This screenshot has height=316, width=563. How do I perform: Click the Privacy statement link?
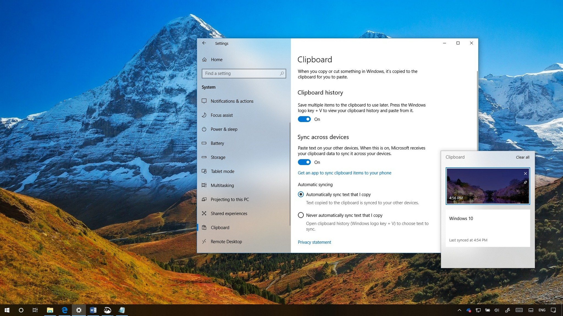point(314,242)
